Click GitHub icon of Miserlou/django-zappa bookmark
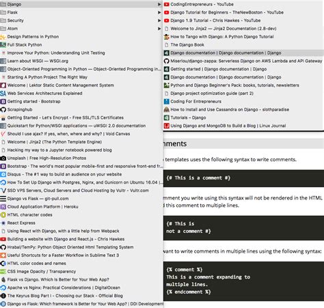324x308 pixels. tap(167, 61)
